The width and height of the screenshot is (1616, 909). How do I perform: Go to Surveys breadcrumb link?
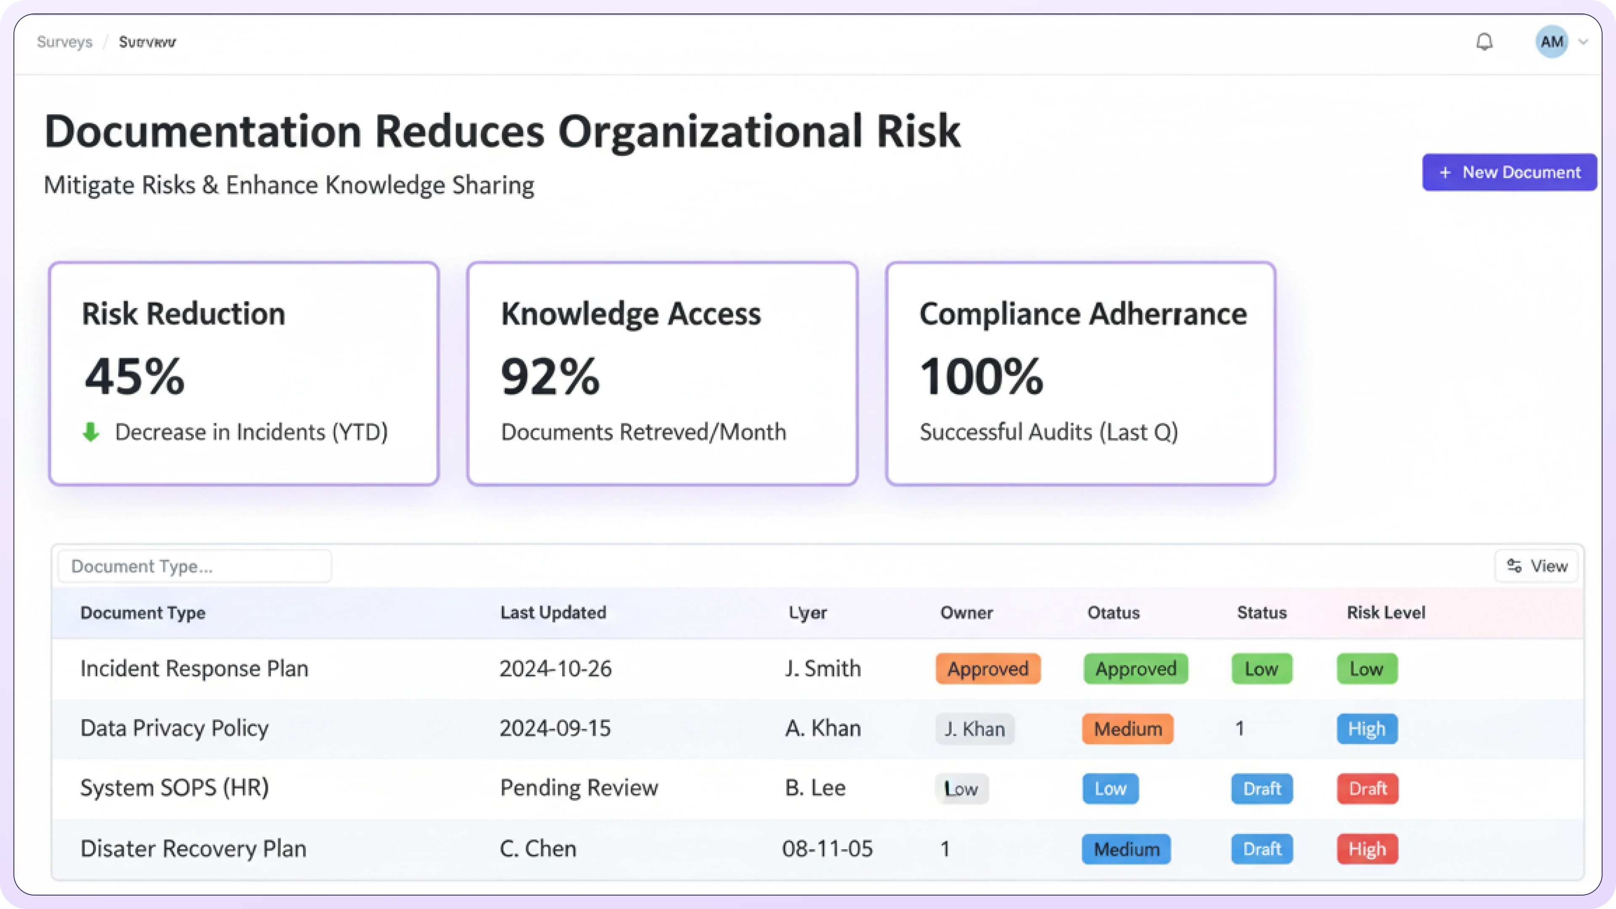click(x=65, y=42)
